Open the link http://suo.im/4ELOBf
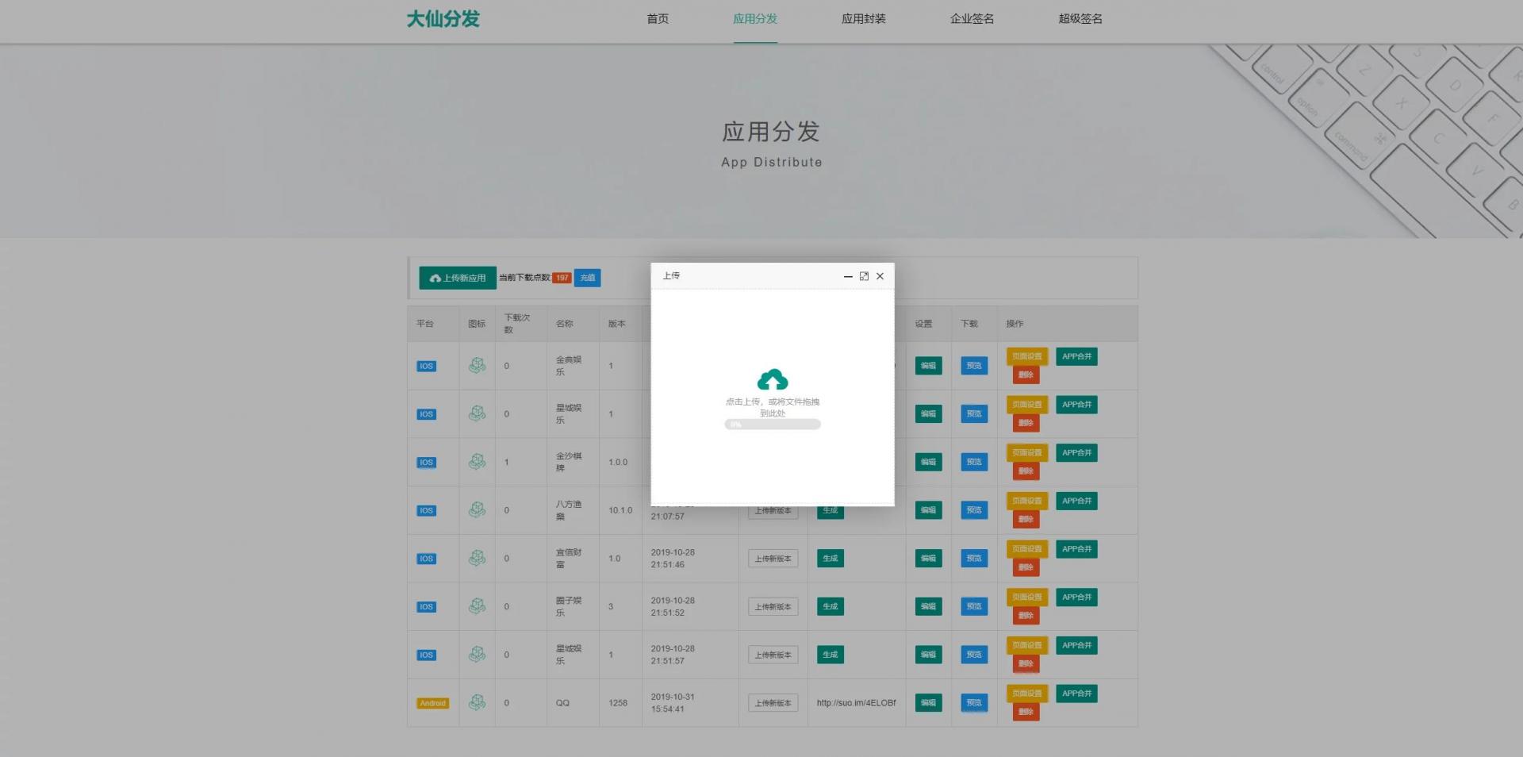This screenshot has width=1523, height=757. pos(856,702)
